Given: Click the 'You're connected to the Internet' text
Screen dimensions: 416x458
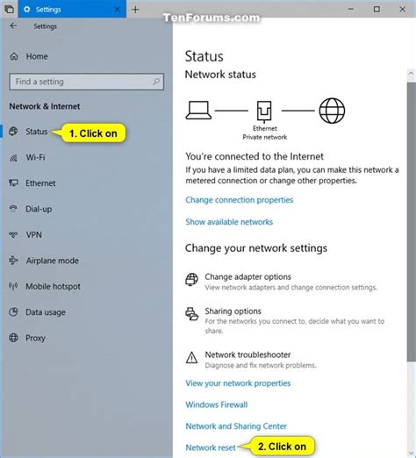Looking at the screenshot, I should (x=255, y=156).
